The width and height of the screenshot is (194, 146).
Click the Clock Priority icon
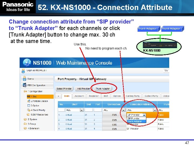click(x=29, y=110)
